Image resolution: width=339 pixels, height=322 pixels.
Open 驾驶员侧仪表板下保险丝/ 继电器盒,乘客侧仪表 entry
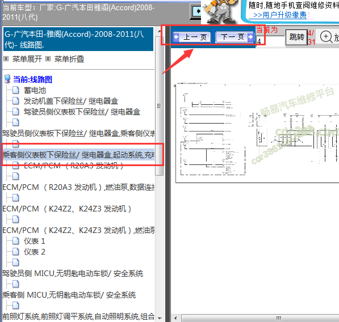(78, 133)
